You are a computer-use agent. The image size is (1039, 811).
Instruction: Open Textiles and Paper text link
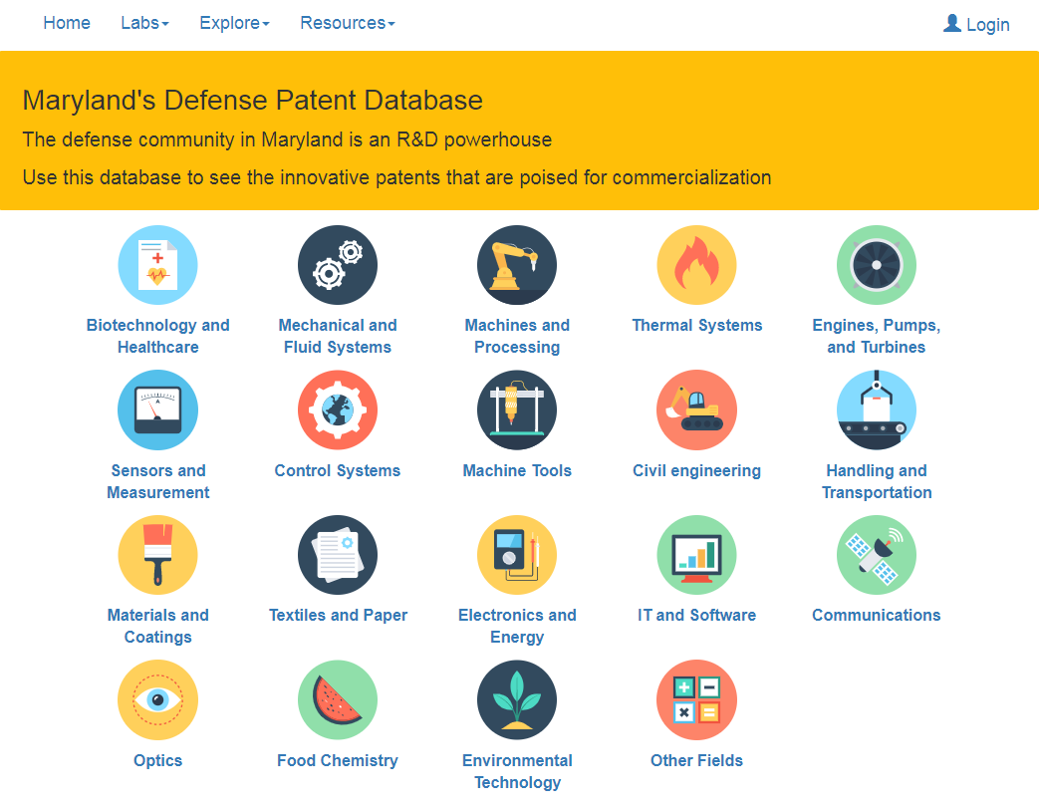[338, 615]
